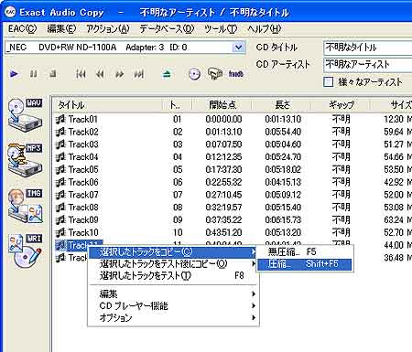
Task: Click the freedb icon
Action: point(236,74)
